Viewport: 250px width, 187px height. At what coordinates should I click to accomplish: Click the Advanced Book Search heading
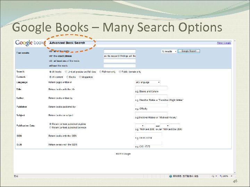[x=67, y=43]
